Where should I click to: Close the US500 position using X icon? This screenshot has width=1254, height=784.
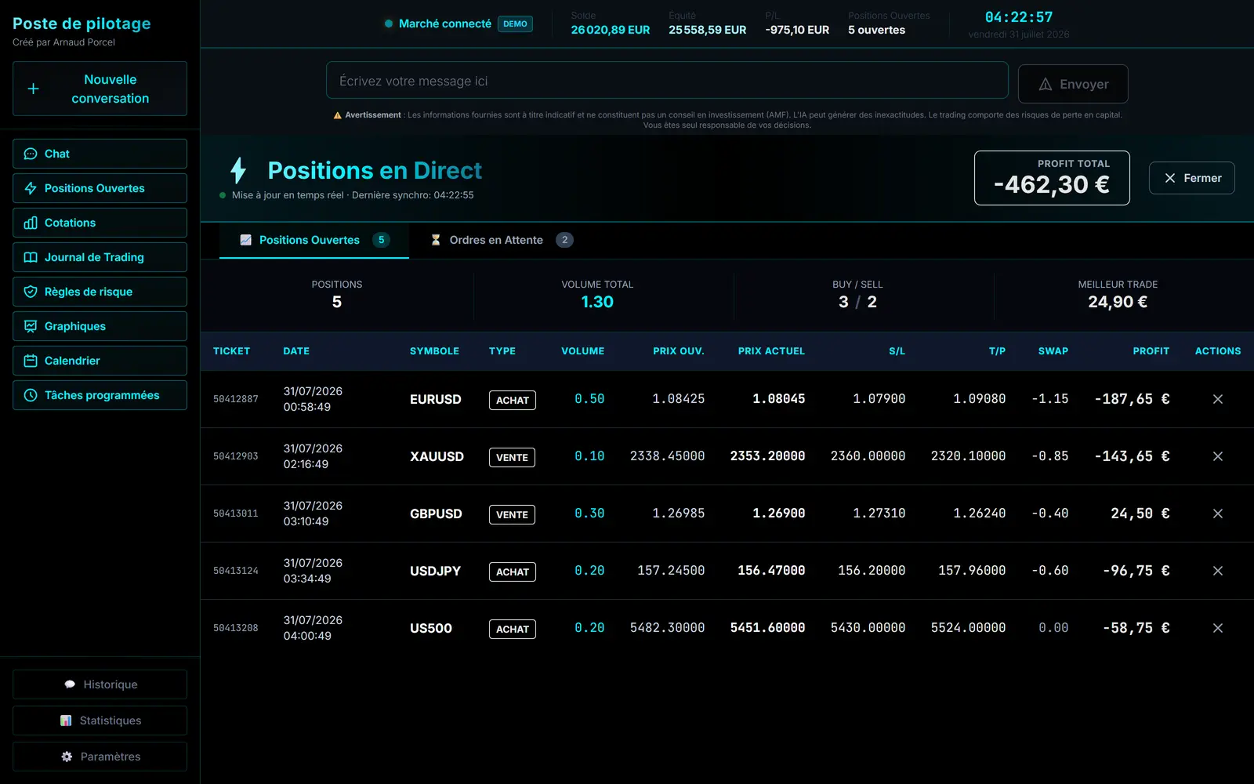click(1217, 628)
